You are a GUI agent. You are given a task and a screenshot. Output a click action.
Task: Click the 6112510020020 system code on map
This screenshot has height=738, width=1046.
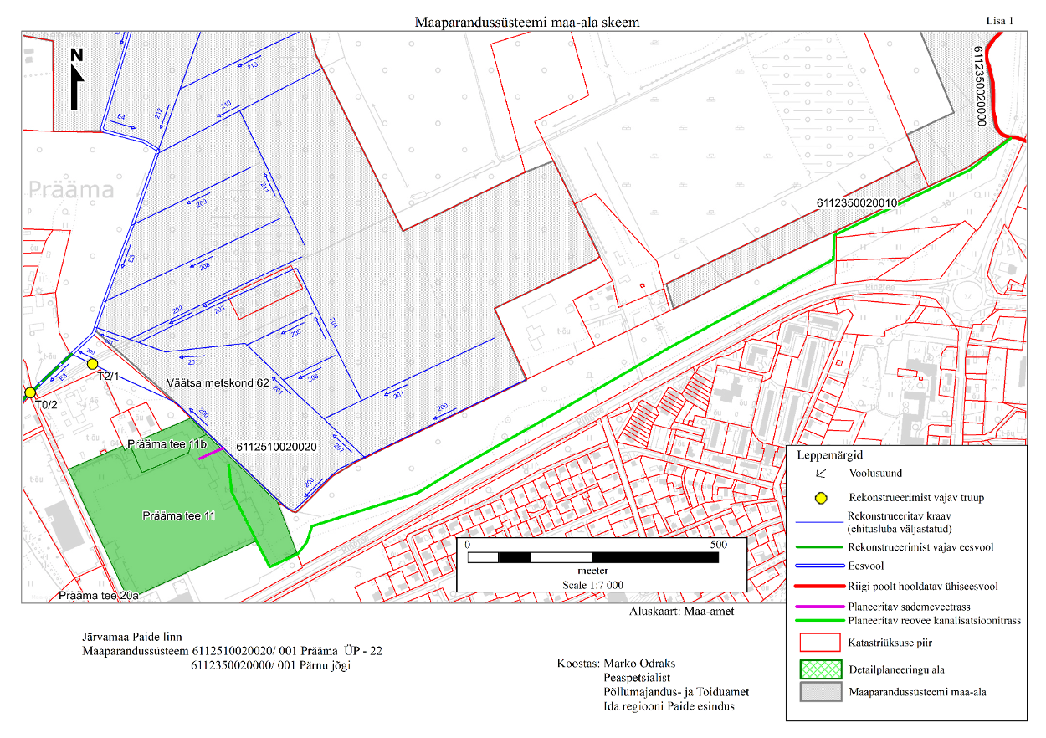[x=277, y=447]
